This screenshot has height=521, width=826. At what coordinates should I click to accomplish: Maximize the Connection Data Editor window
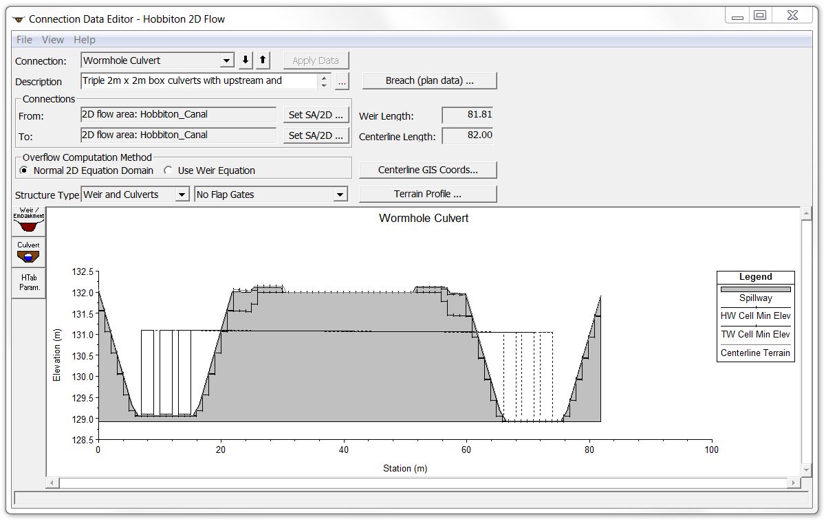760,16
